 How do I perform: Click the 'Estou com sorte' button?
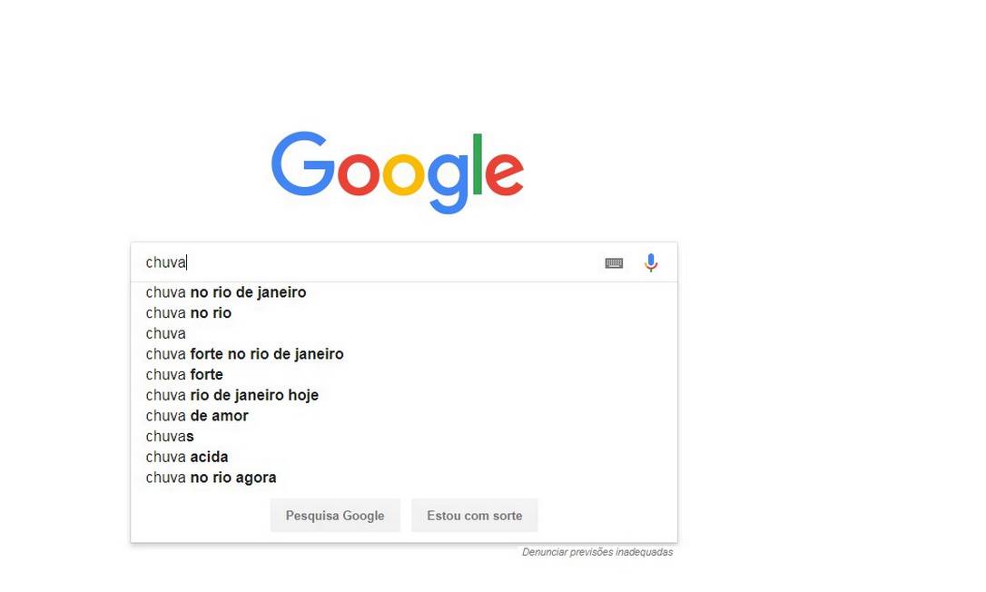pyautogui.click(x=474, y=516)
